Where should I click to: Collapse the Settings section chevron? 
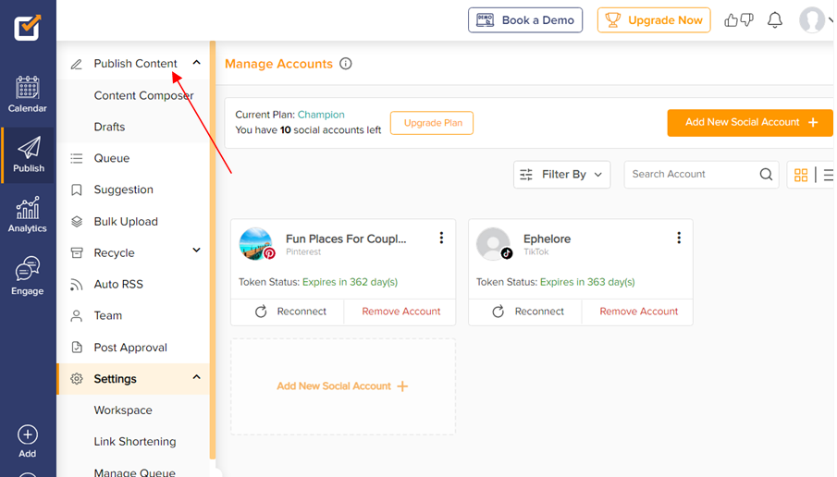(196, 377)
